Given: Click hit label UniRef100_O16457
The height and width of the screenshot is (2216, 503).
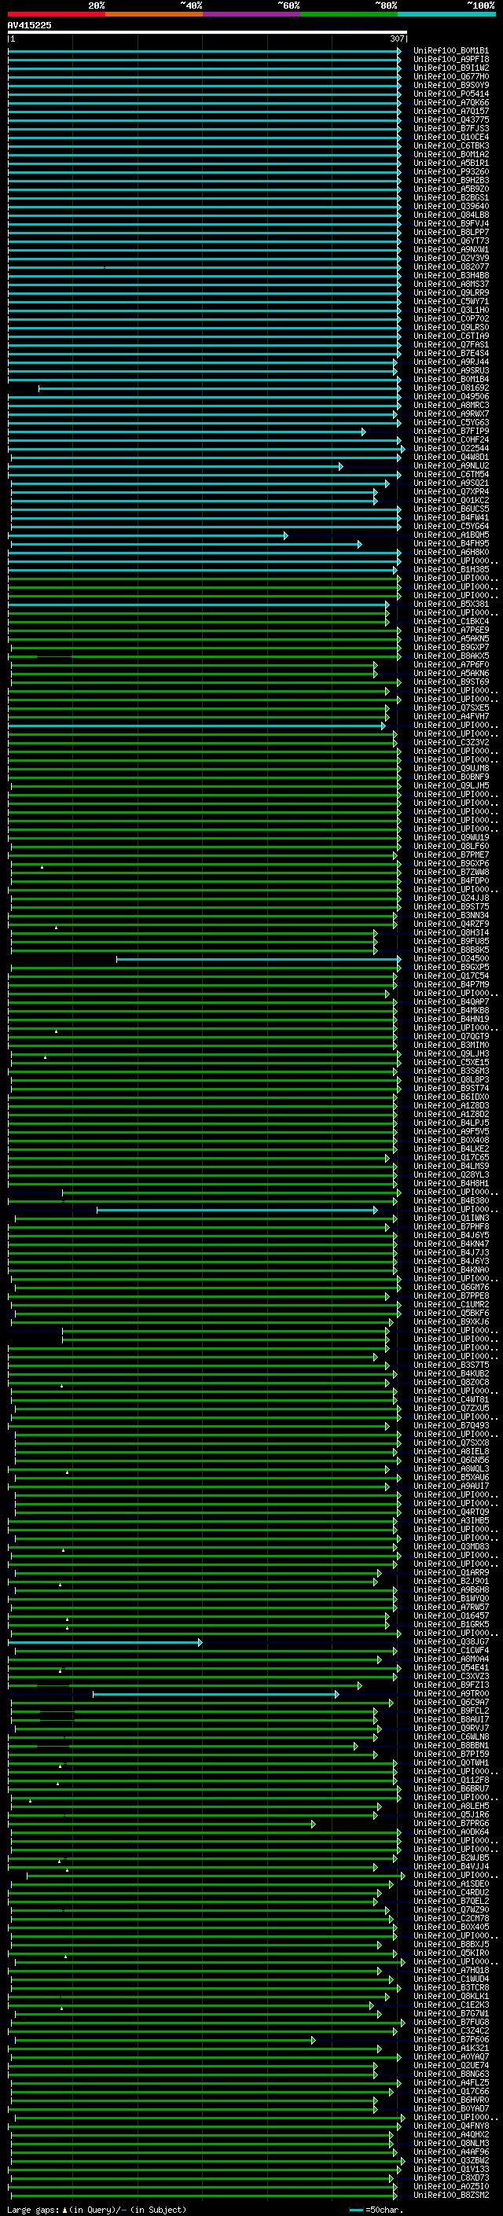Looking at the screenshot, I should click(x=450, y=1616).
